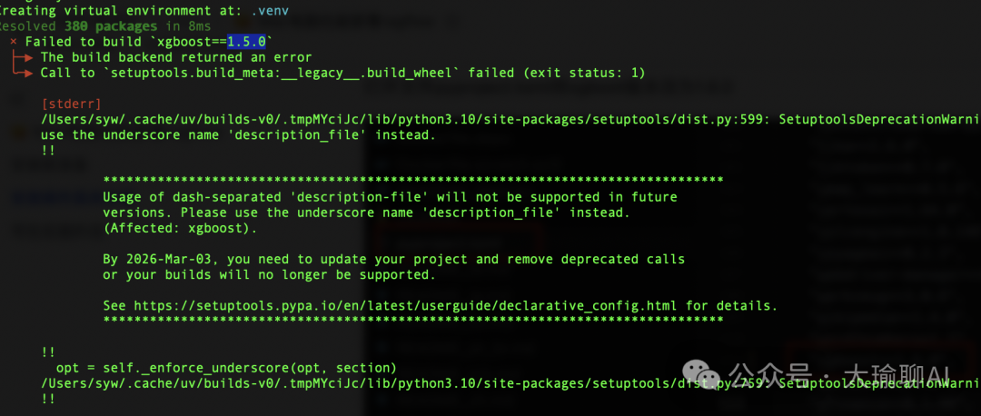Click the [stderr] label

71,104
